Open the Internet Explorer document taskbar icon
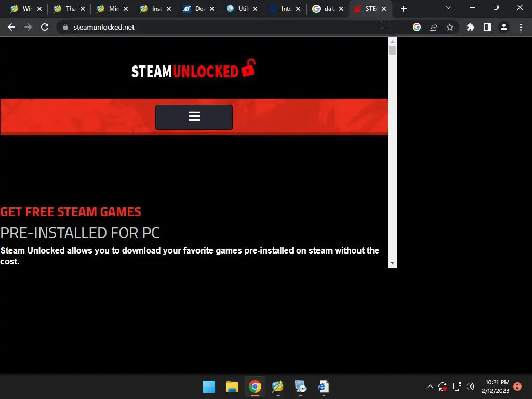532x399 pixels. (x=323, y=387)
